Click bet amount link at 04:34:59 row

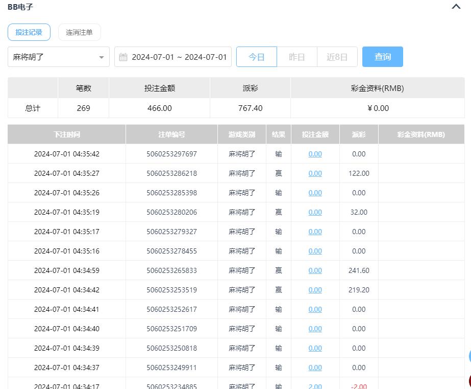coord(315,270)
